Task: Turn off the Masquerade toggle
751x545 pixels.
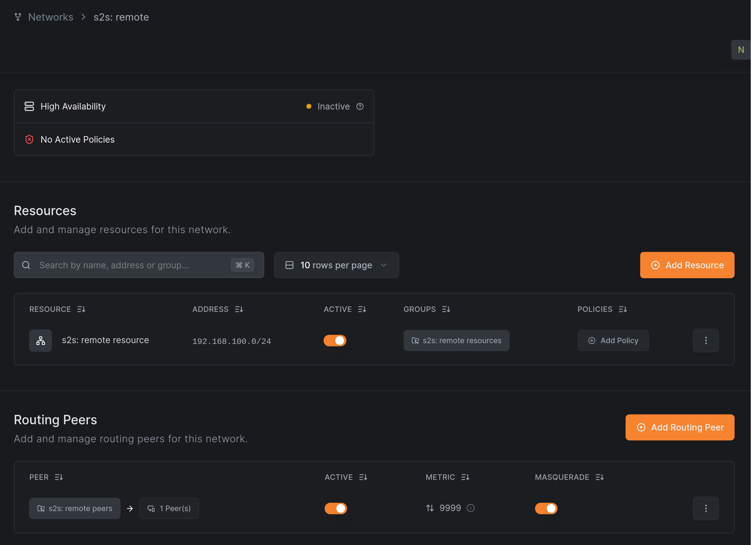Action: (546, 508)
